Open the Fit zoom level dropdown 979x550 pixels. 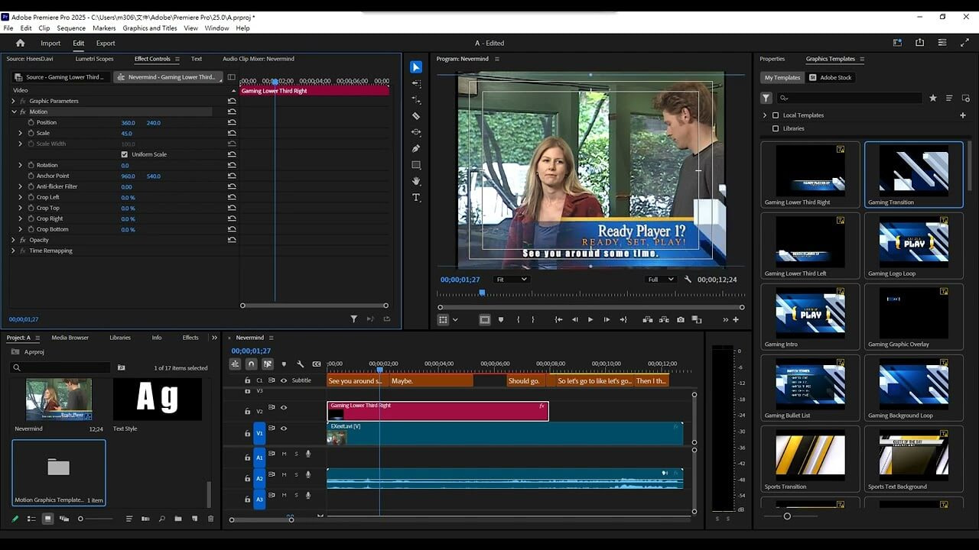coord(511,280)
